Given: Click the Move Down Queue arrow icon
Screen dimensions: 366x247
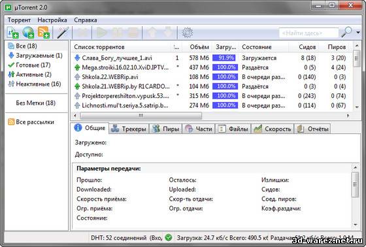Looking at the screenshot, I should (x=168, y=33).
